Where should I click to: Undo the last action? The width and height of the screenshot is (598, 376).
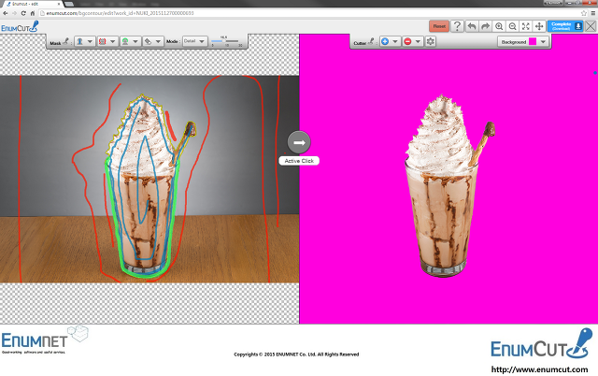[472, 26]
